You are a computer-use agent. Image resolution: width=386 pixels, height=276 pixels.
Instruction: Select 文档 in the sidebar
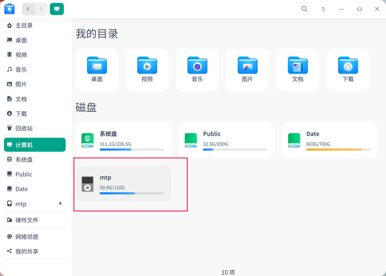coord(35,99)
